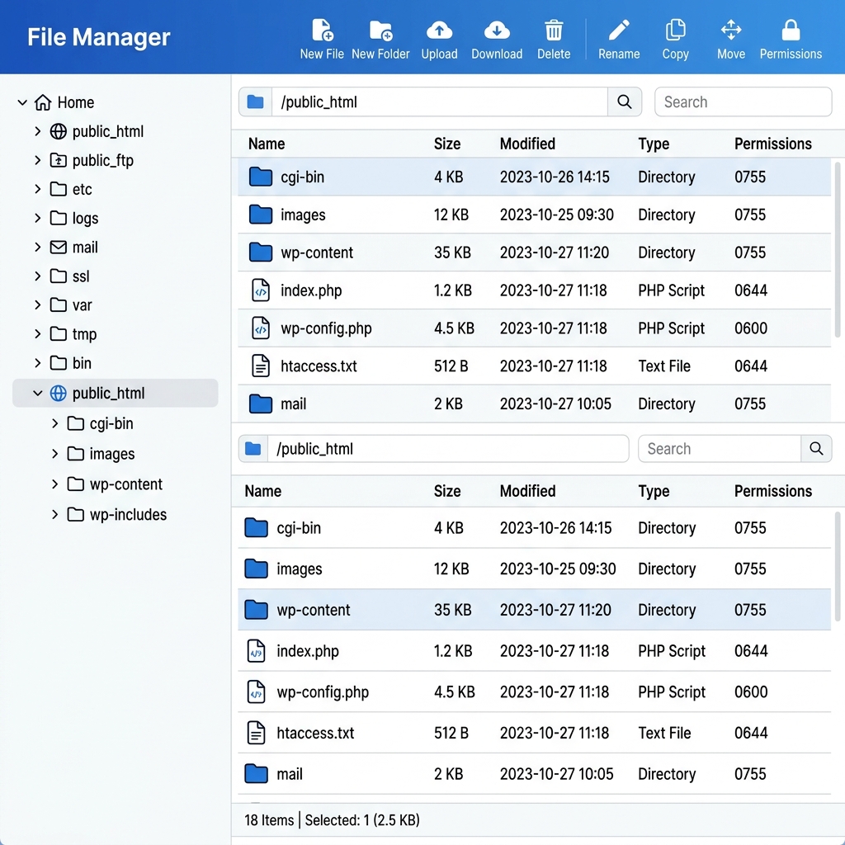Viewport: 845px width, 845px height.
Task: Click images folder name in upper pane
Action: pyautogui.click(x=303, y=215)
